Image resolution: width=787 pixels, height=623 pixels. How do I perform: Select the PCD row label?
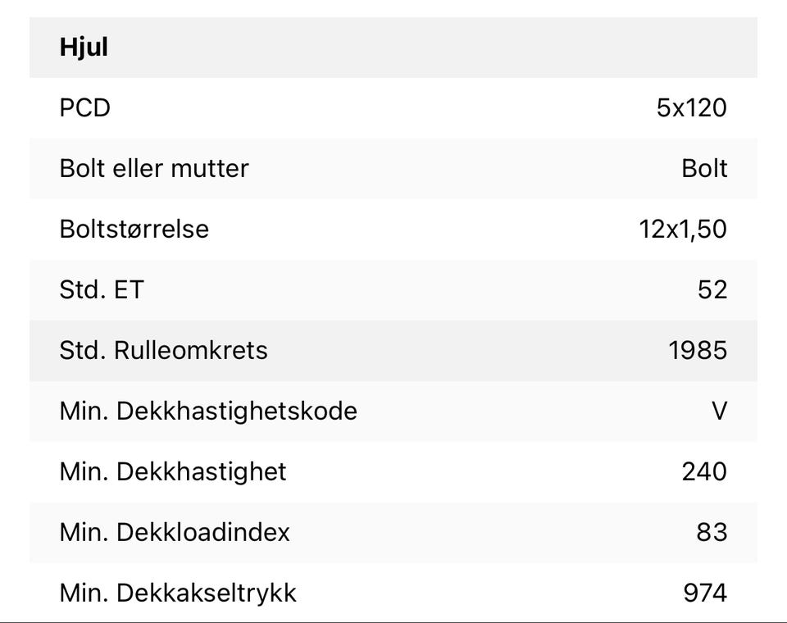click(x=84, y=107)
